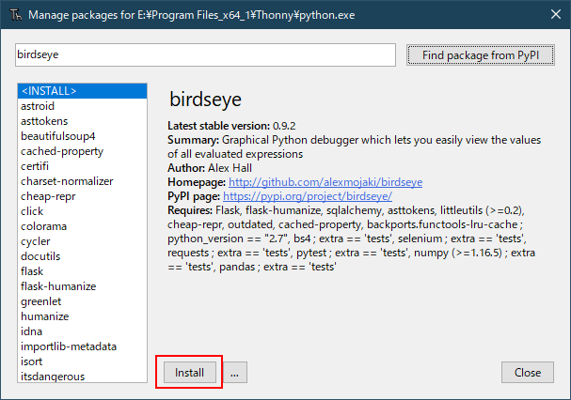Select click in the package list

click(82, 211)
